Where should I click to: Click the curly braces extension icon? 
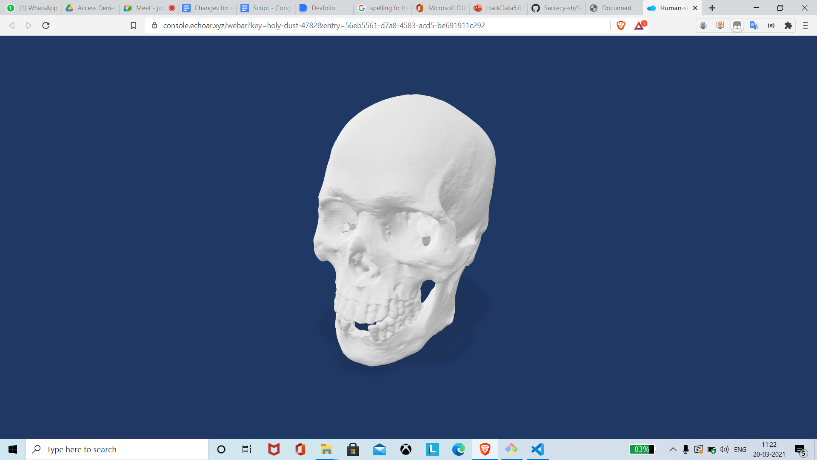coord(771,26)
